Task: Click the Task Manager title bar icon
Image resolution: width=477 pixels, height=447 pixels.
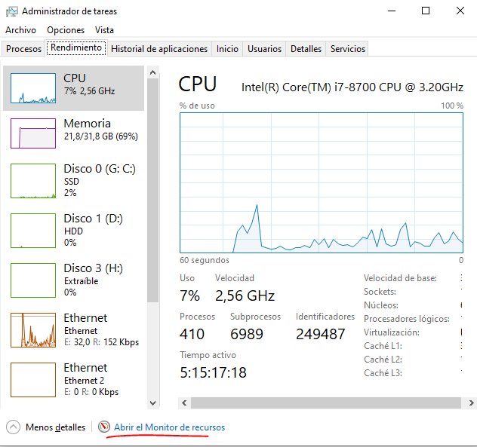Action: (11, 11)
